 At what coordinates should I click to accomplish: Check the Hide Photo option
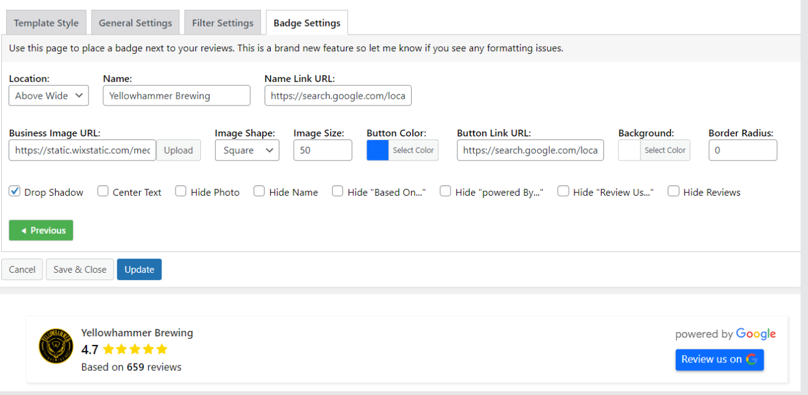click(x=181, y=191)
